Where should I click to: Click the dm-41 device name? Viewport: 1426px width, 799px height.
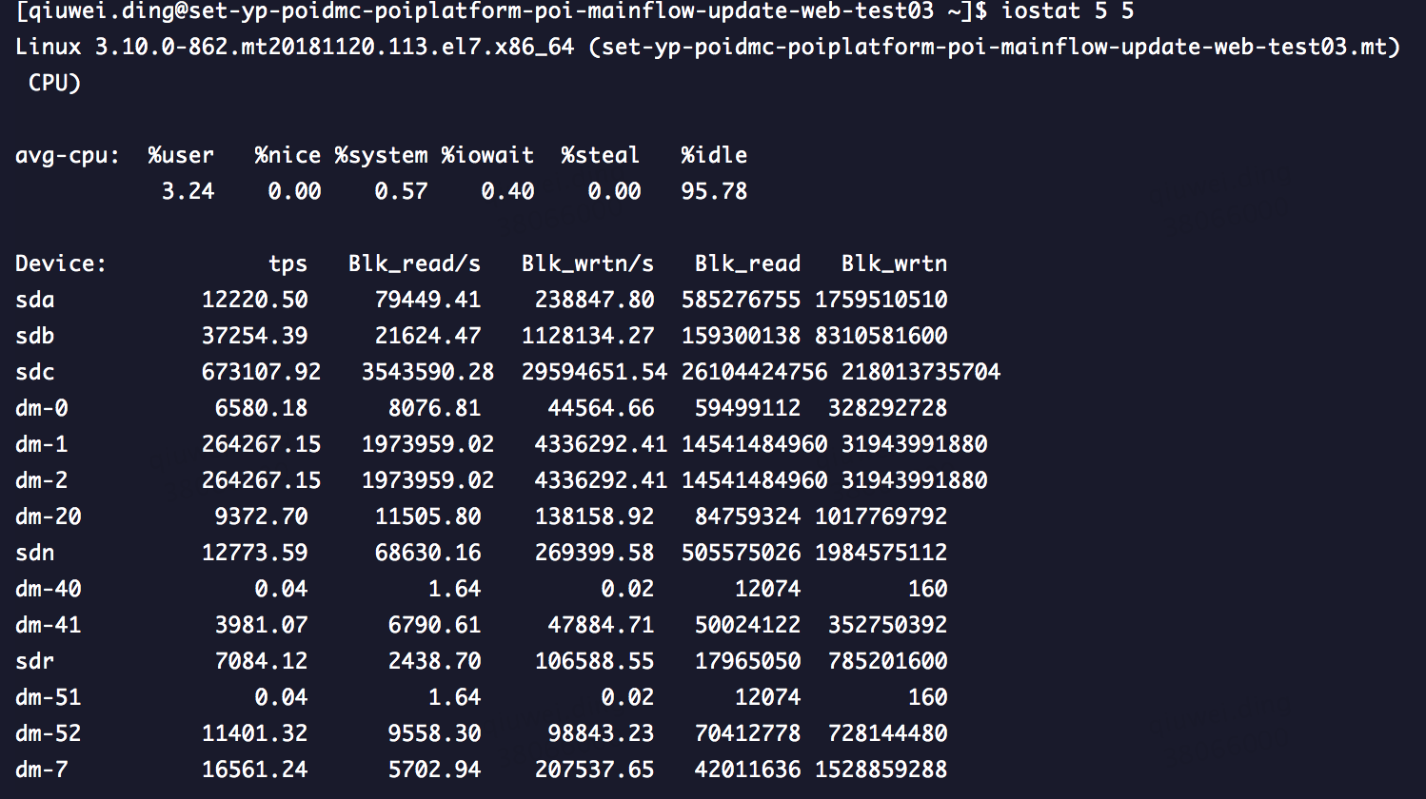pyautogui.click(x=49, y=625)
